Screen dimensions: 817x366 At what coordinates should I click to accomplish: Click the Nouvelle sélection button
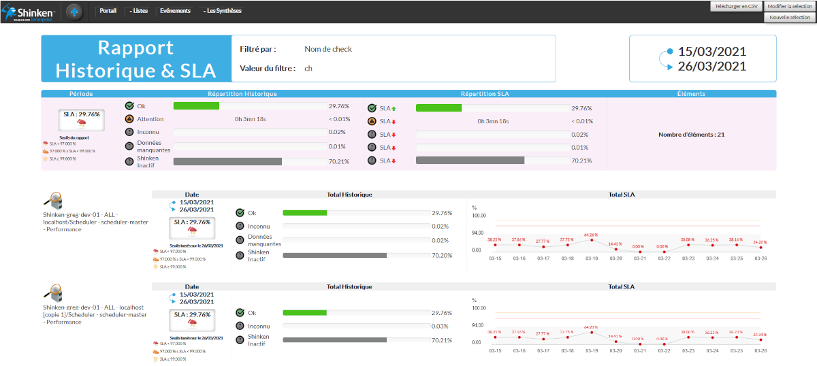coord(789,18)
